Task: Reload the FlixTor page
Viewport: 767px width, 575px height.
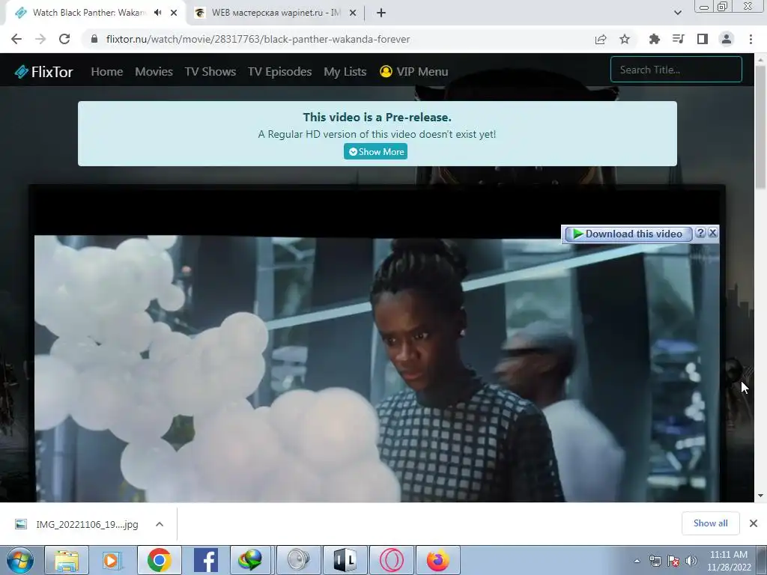Action: click(x=64, y=39)
